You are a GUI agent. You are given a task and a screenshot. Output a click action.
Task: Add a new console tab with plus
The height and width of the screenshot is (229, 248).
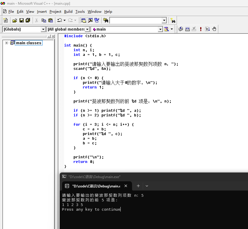tap(138, 186)
